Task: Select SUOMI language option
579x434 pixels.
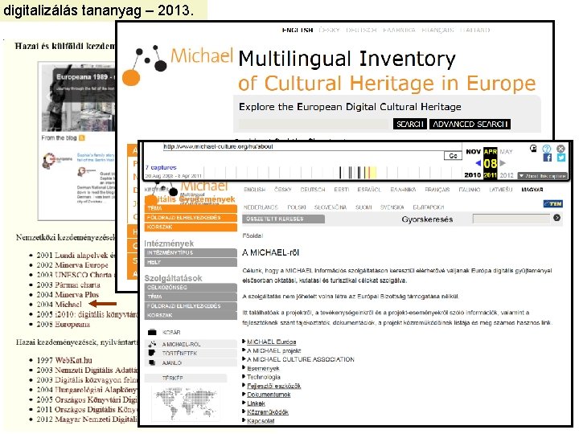Action: coord(363,207)
